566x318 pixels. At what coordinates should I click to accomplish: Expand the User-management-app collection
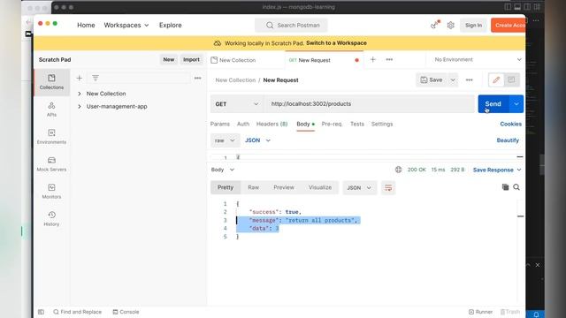tap(80, 106)
